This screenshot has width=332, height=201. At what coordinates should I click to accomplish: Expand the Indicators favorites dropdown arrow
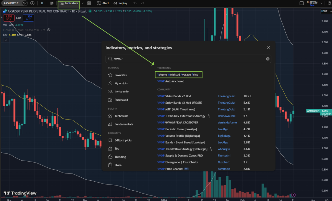[83, 3]
